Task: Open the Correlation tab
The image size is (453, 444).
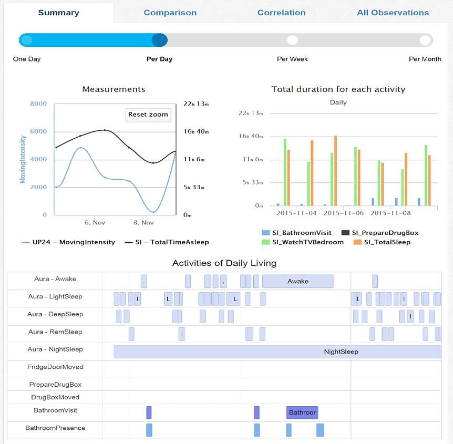Action: coord(281,13)
